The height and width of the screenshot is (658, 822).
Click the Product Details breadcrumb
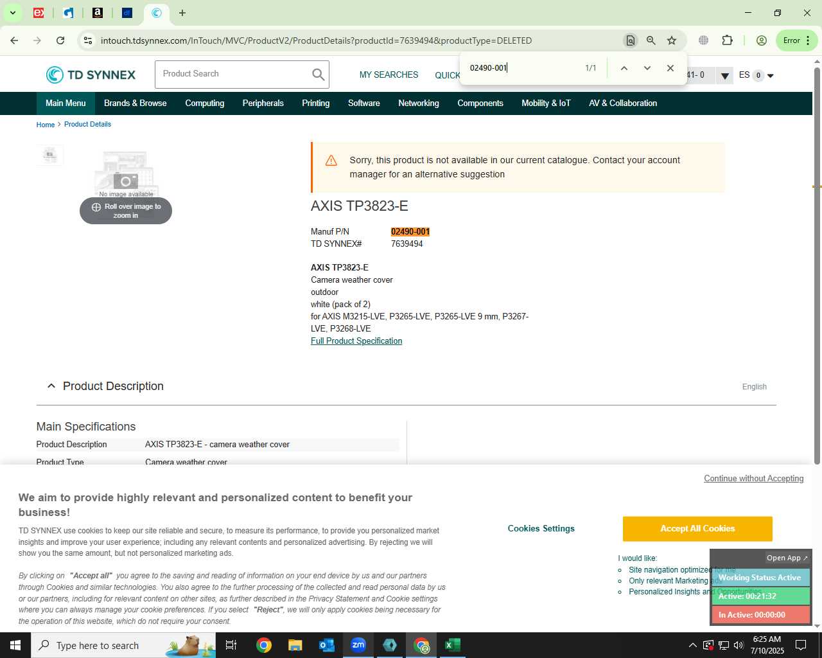click(87, 124)
